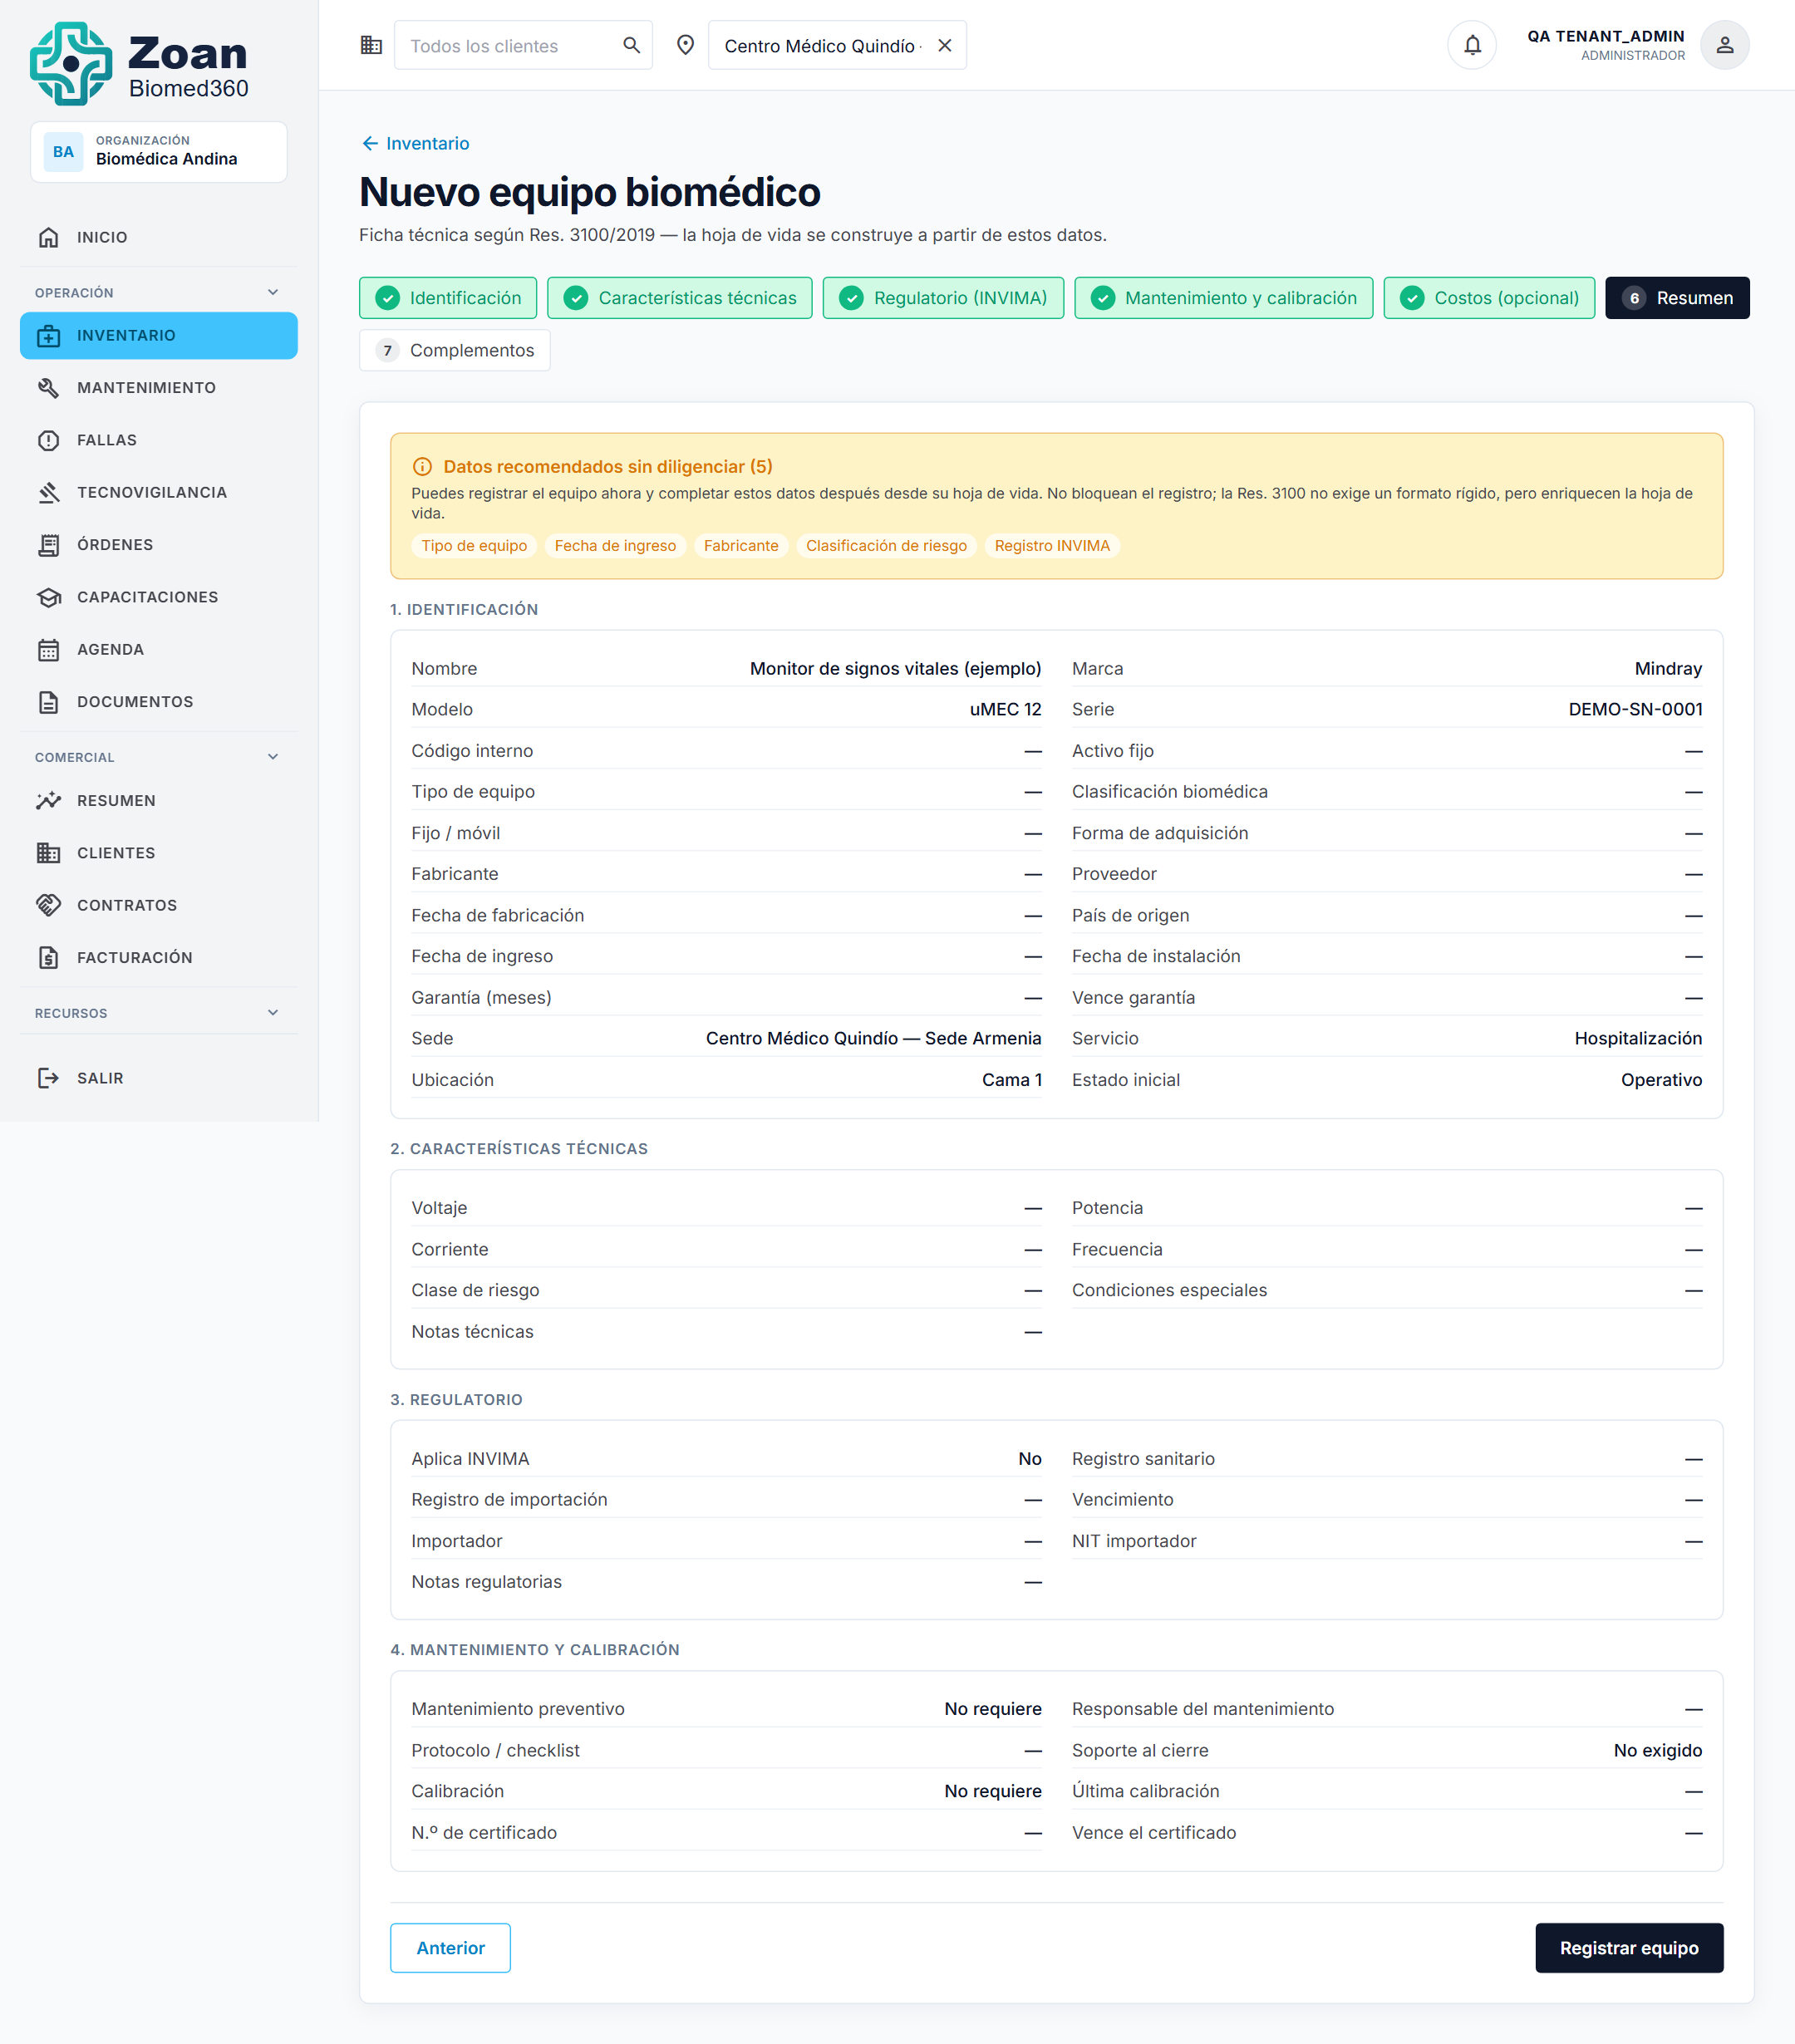
Task: Click the serial value DEMO-SN-0001
Action: coord(1635,709)
